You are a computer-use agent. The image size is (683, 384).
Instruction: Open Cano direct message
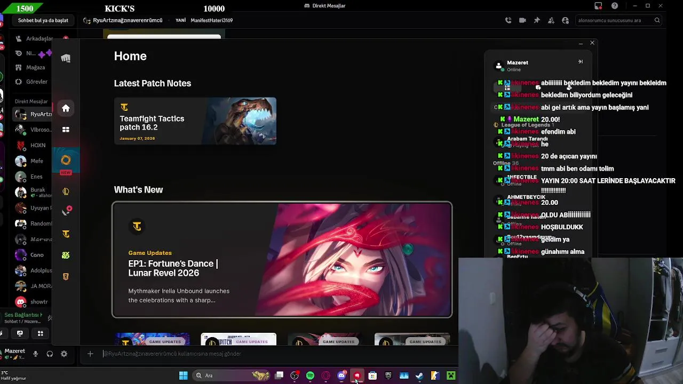(33, 255)
